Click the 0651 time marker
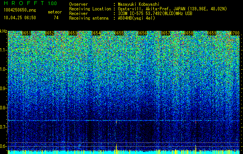The width and height of the screenshot is (243, 154). 26,33
